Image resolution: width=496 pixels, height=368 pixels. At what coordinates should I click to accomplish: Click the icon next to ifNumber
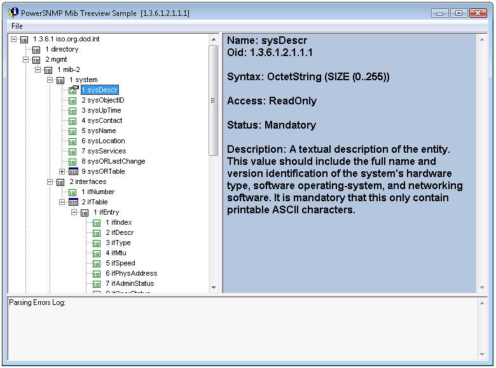(72, 192)
